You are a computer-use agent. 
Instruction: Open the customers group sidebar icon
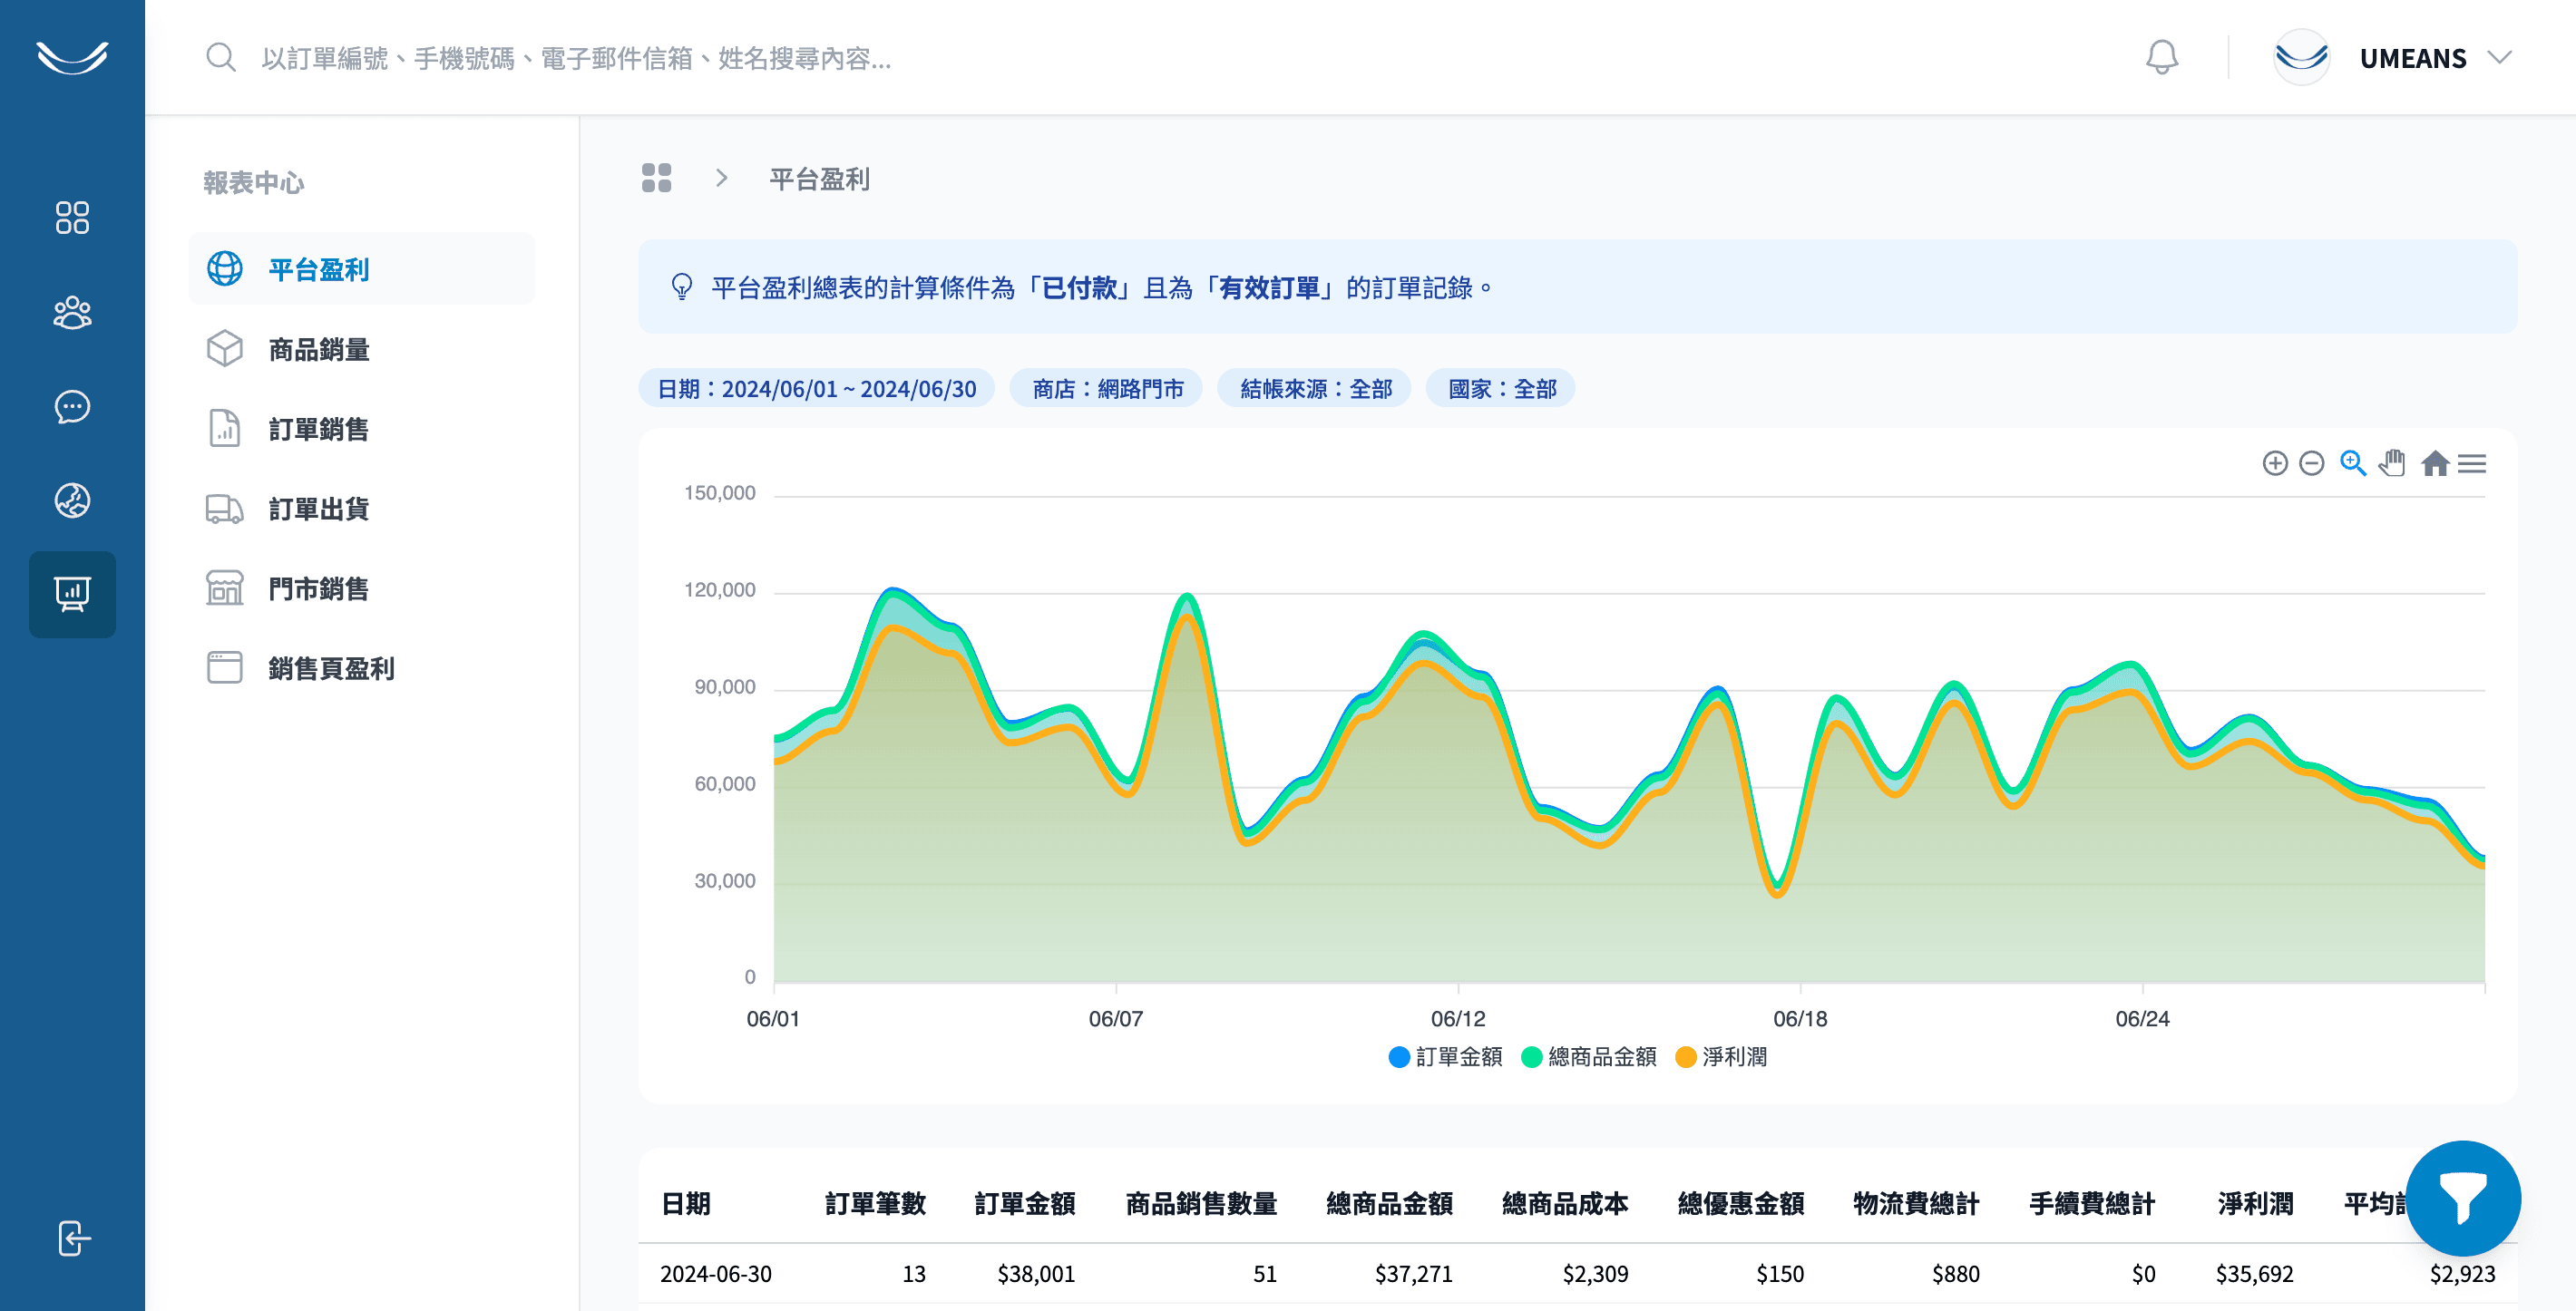pos(72,313)
